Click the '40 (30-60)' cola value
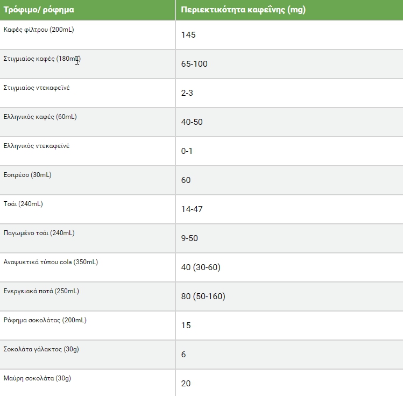The width and height of the screenshot is (403, 396). click(201, 267)
